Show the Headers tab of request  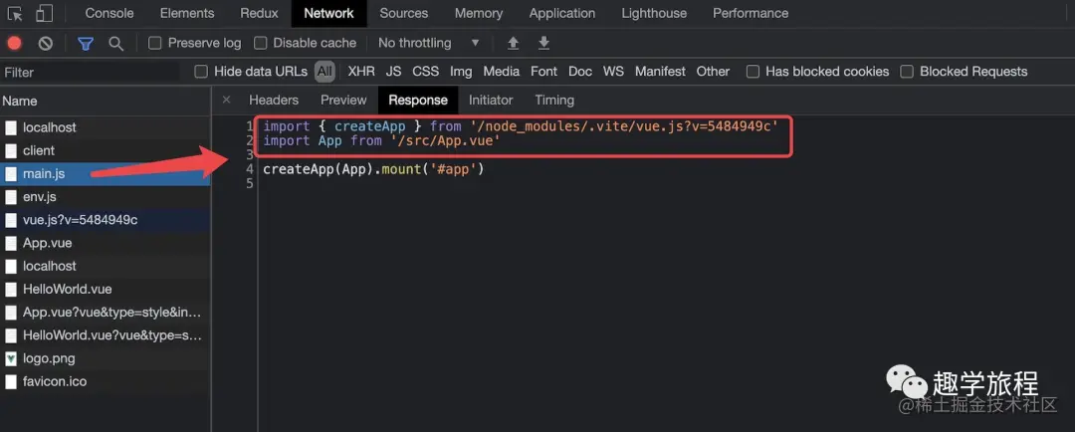point(274,101)
